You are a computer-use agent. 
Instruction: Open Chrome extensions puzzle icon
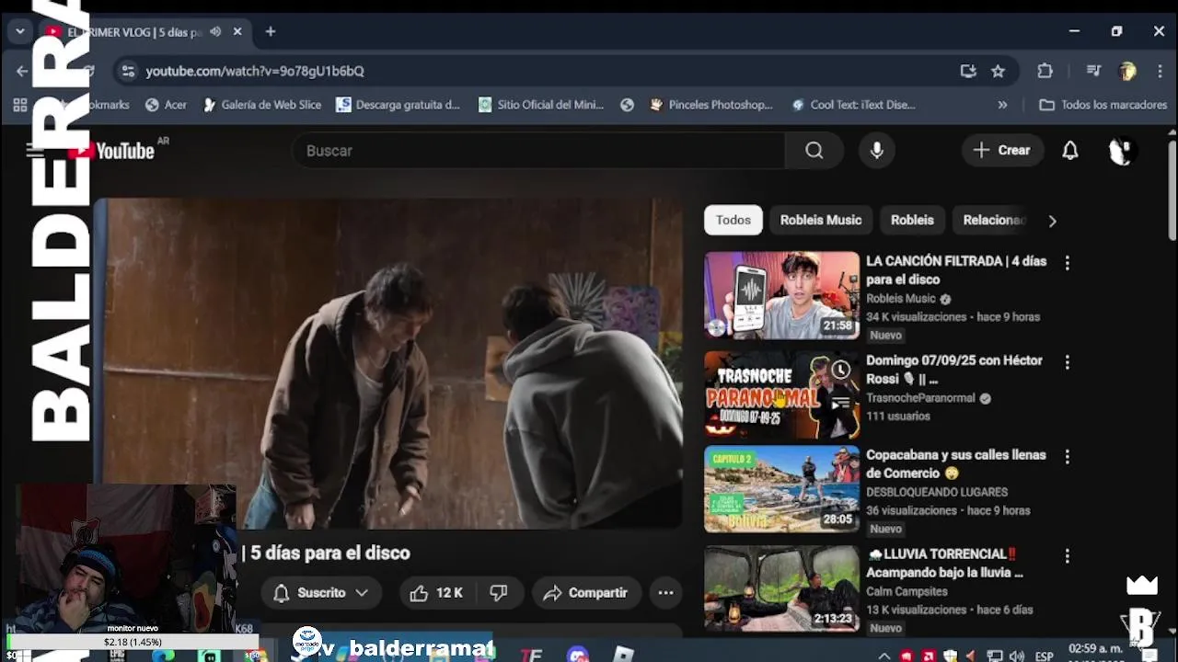(x=1045, y=71)
